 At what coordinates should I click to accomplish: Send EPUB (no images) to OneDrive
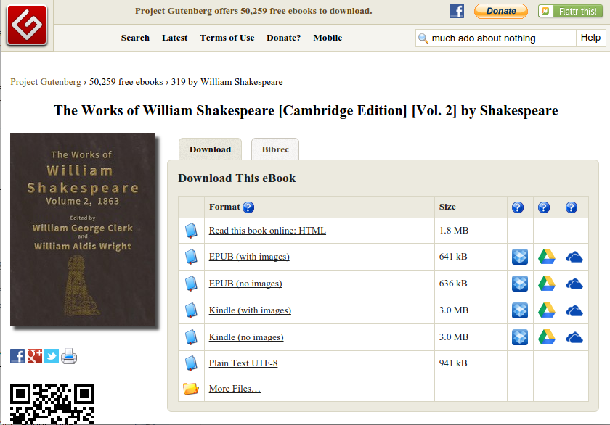click(x=574, y=284)
